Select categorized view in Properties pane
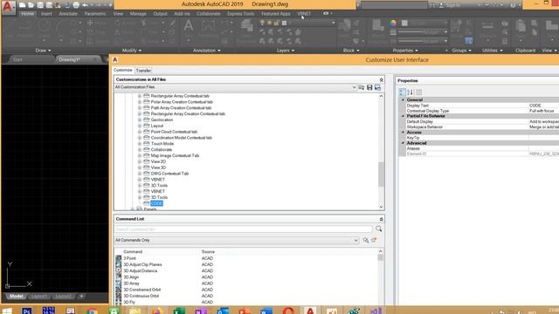The image size is (559, 314). coord(403,92)
